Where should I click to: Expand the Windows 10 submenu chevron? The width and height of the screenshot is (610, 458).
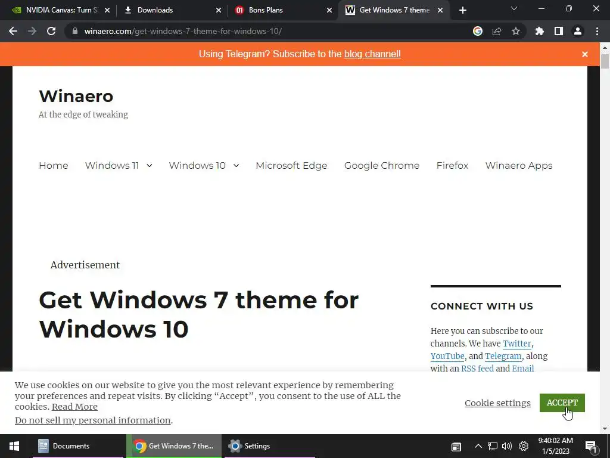[x=236, y=166]
